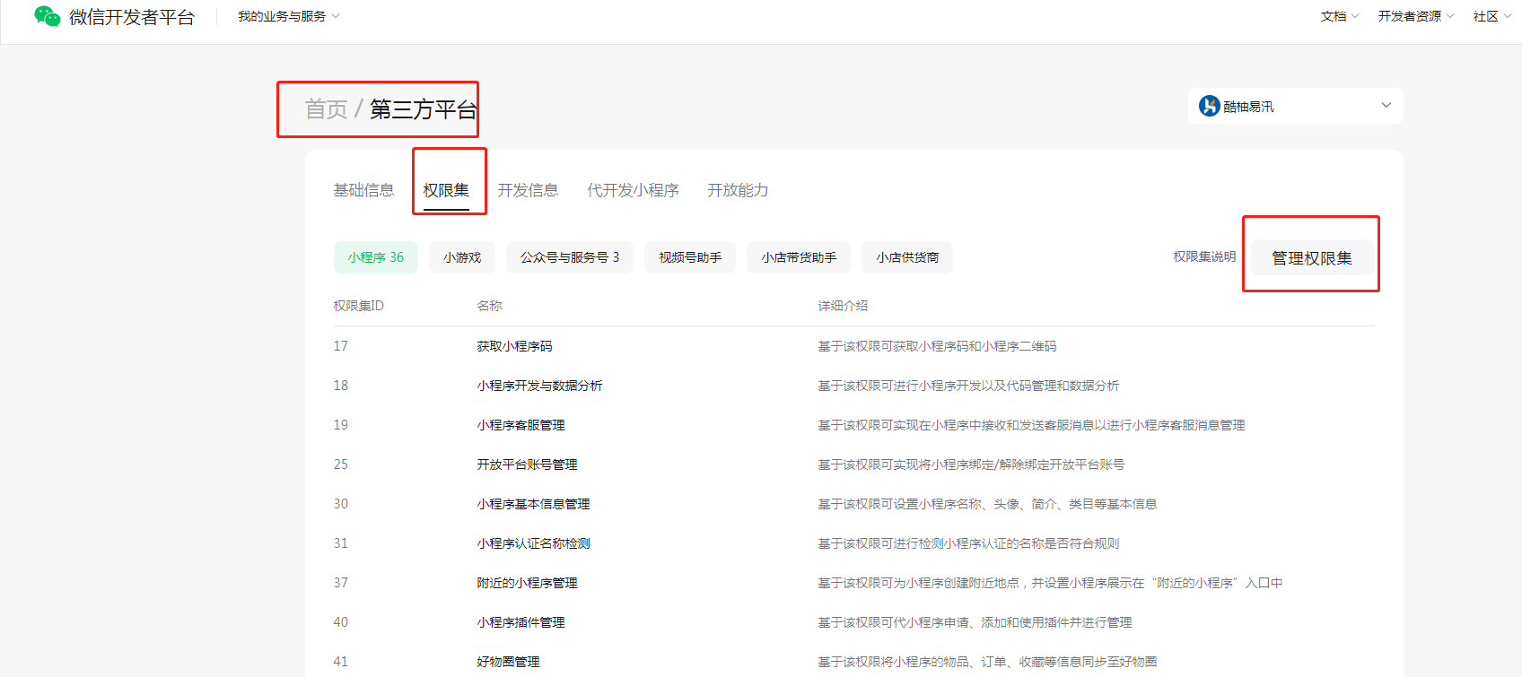Go to 首页 breadcrumb link

click(x=326, y=109)
